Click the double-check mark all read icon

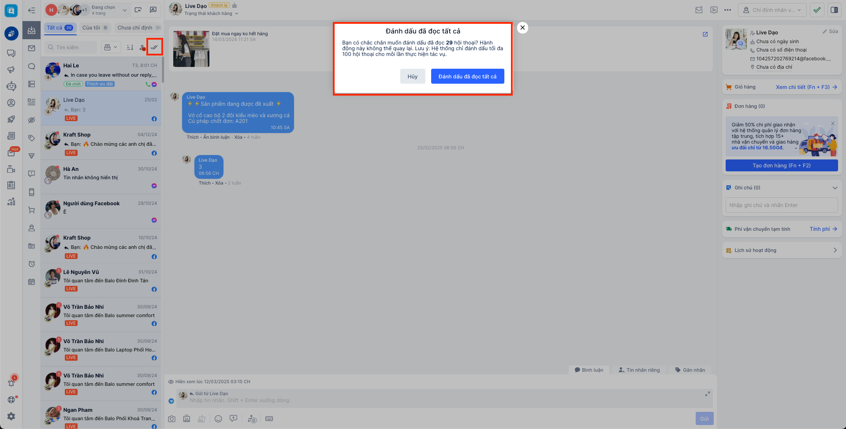pyautogui.click(x=154, y=47)
